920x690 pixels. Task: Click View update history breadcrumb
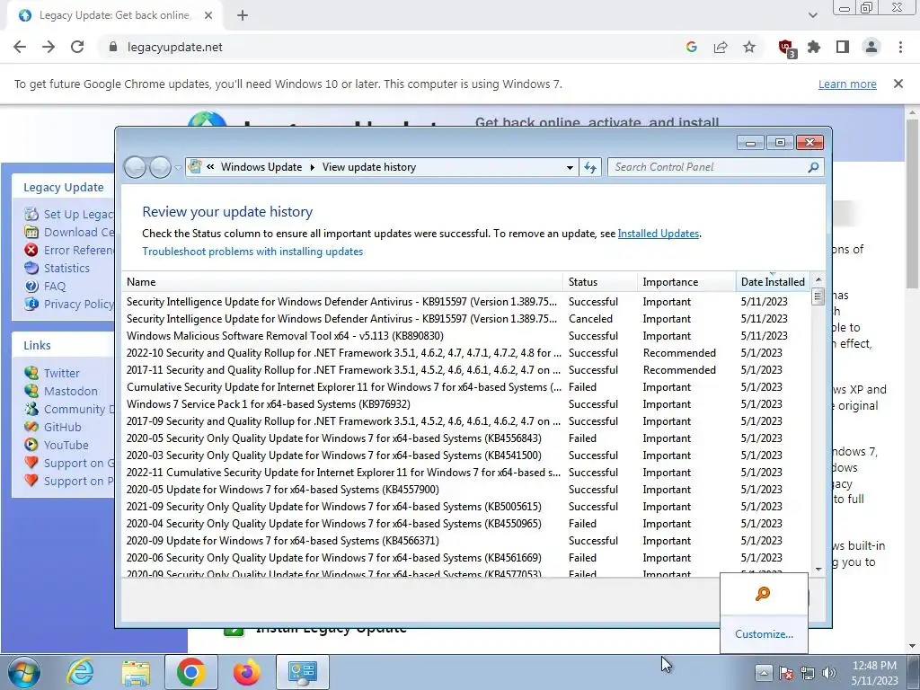point(369,167)
